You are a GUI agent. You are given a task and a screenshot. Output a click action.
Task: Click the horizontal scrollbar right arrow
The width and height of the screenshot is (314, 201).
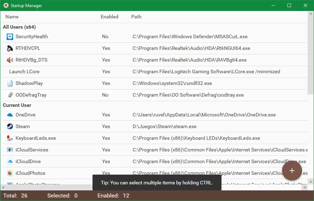point(305,187)
